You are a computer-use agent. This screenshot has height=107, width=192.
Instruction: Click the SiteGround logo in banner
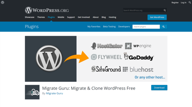tap(106, 69)
